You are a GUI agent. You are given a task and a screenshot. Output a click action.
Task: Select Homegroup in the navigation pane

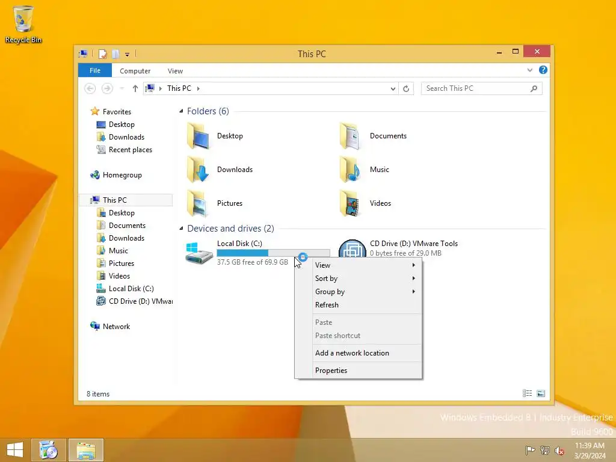122,175
